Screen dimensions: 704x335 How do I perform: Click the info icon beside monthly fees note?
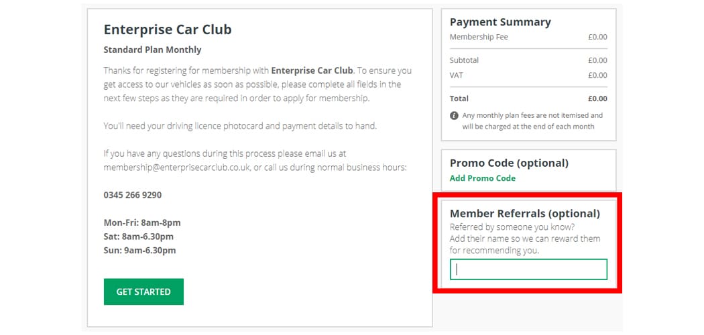[454, 116]
